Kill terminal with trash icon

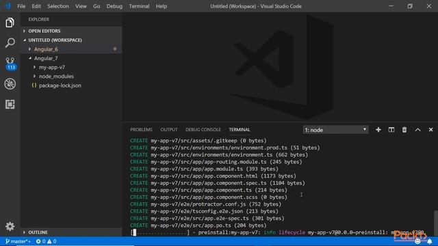pyautogui.click(x=404, y=130)
